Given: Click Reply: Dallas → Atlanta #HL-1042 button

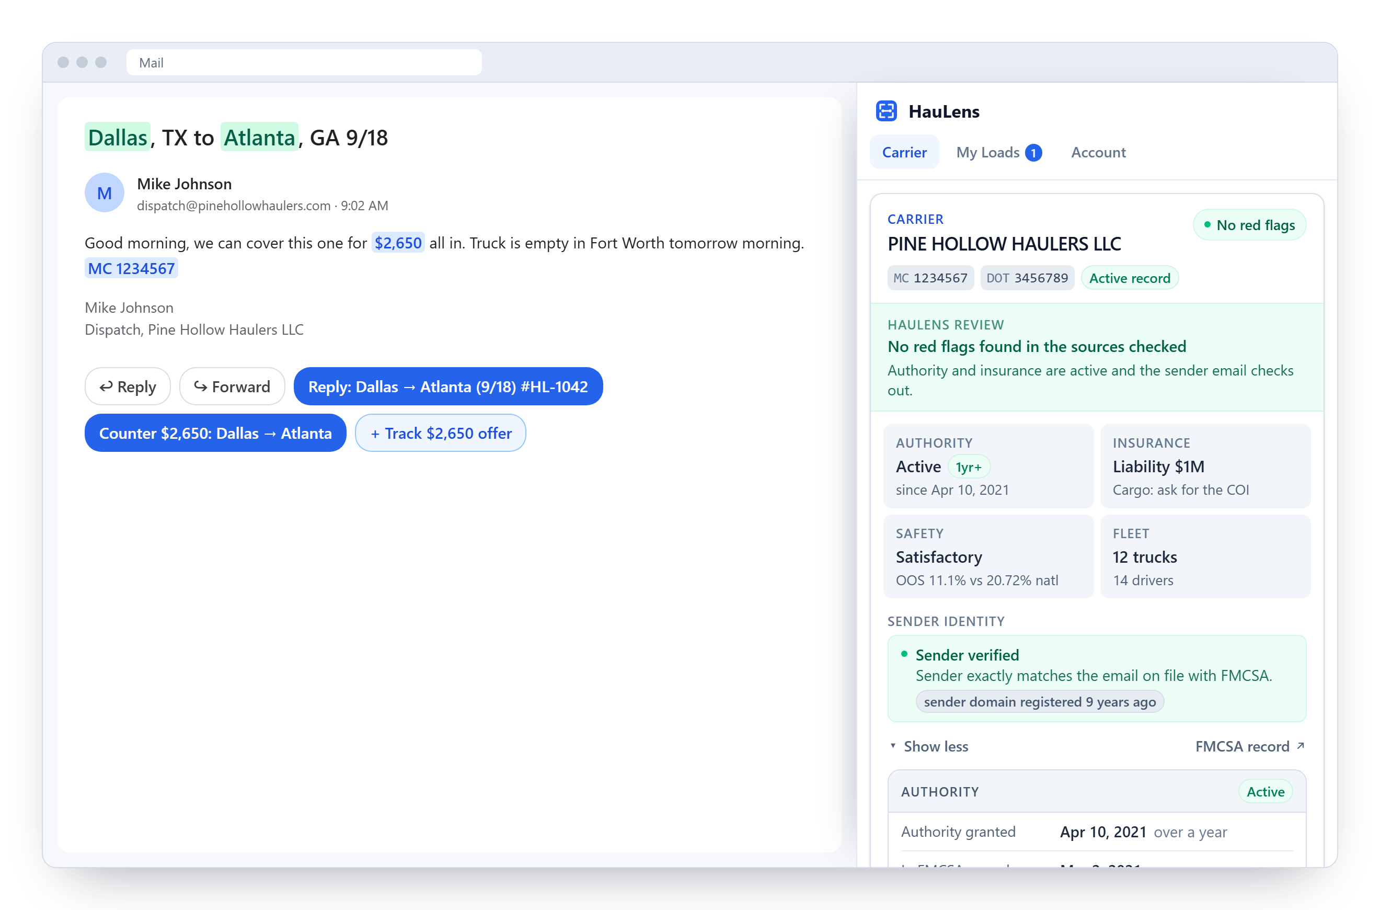Looking at the screenshot, I should [448, 386].
